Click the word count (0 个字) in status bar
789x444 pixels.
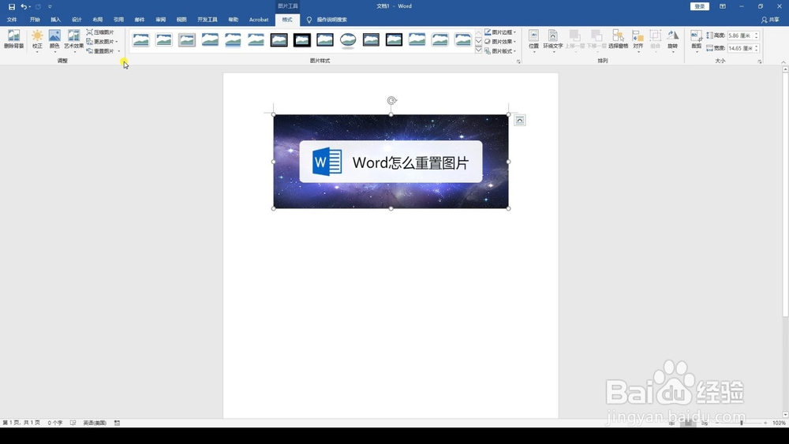(x=55, y=423)
